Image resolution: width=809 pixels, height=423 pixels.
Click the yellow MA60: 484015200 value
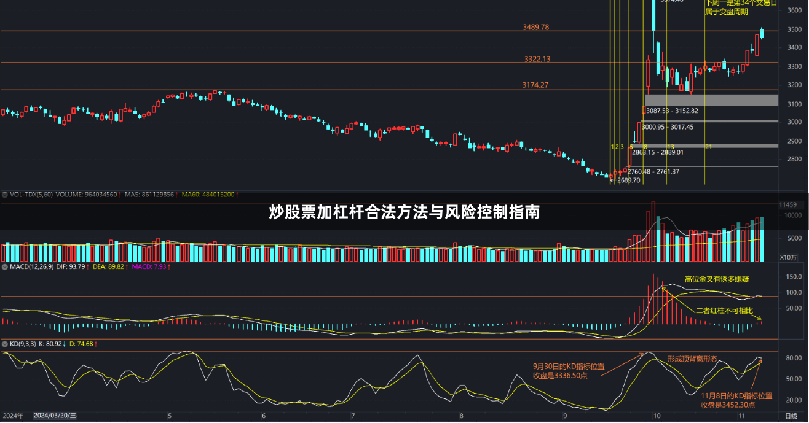coord(208,194)
